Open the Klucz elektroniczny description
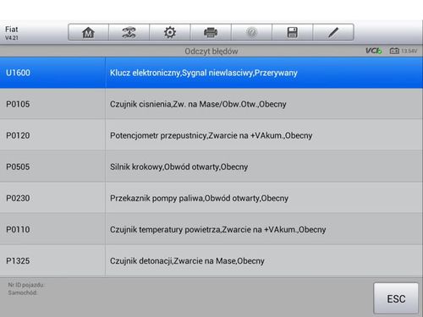 point(204,73)
